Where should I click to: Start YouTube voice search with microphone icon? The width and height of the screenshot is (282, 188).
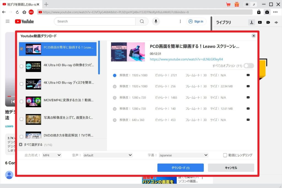click(x=156, y=21)
